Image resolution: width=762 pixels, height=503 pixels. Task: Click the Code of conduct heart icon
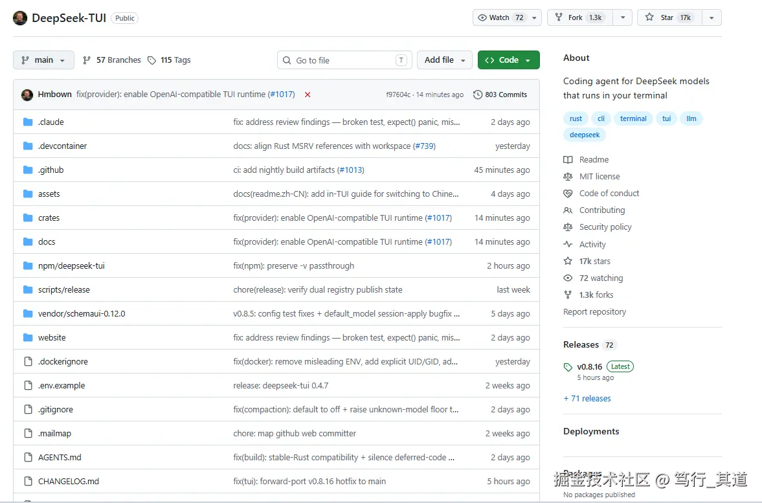click(568, 194)
